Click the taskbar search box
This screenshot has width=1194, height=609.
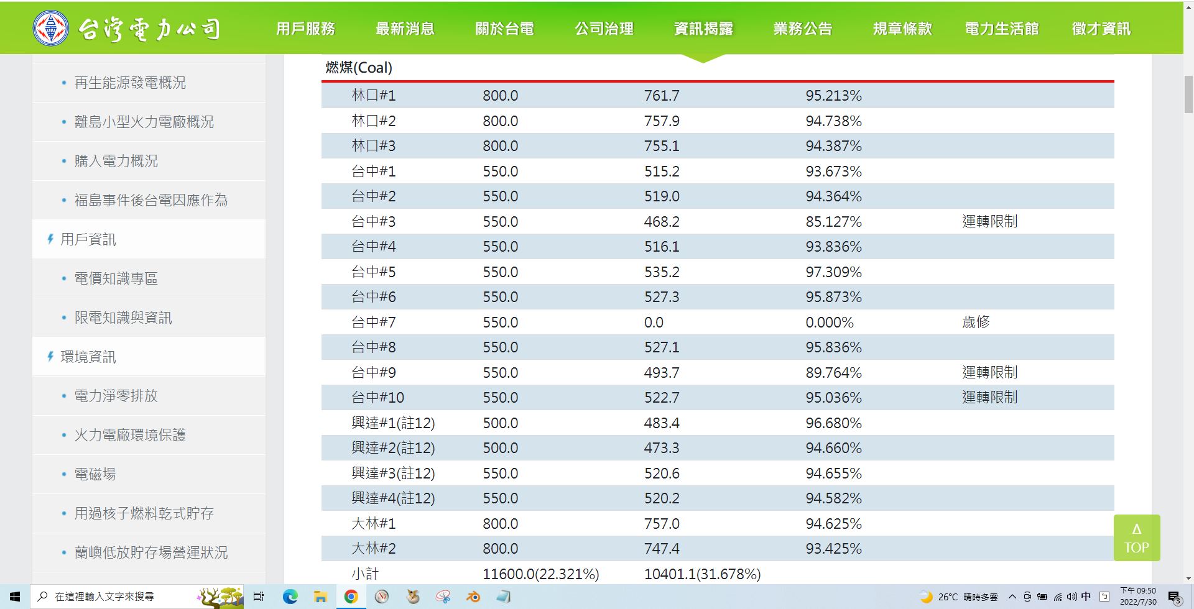click(x=137, y=597)
